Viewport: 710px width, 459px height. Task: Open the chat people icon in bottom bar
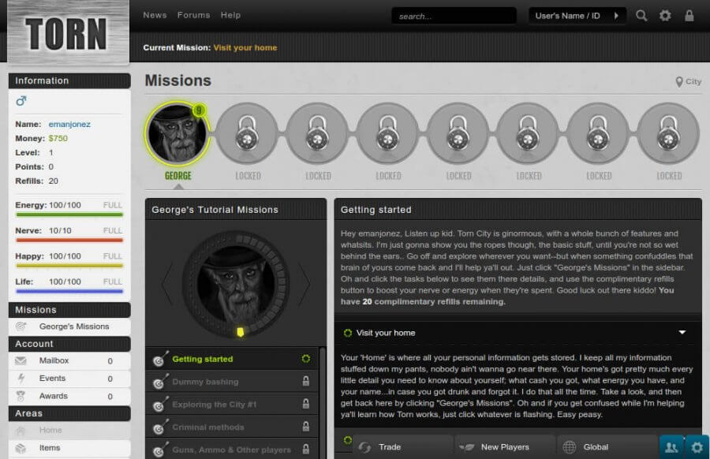point(671,447)
